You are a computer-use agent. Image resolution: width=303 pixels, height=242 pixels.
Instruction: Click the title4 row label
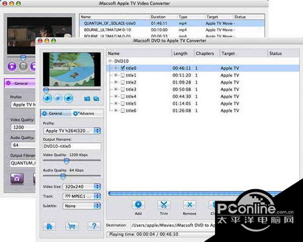click(131, 96)
